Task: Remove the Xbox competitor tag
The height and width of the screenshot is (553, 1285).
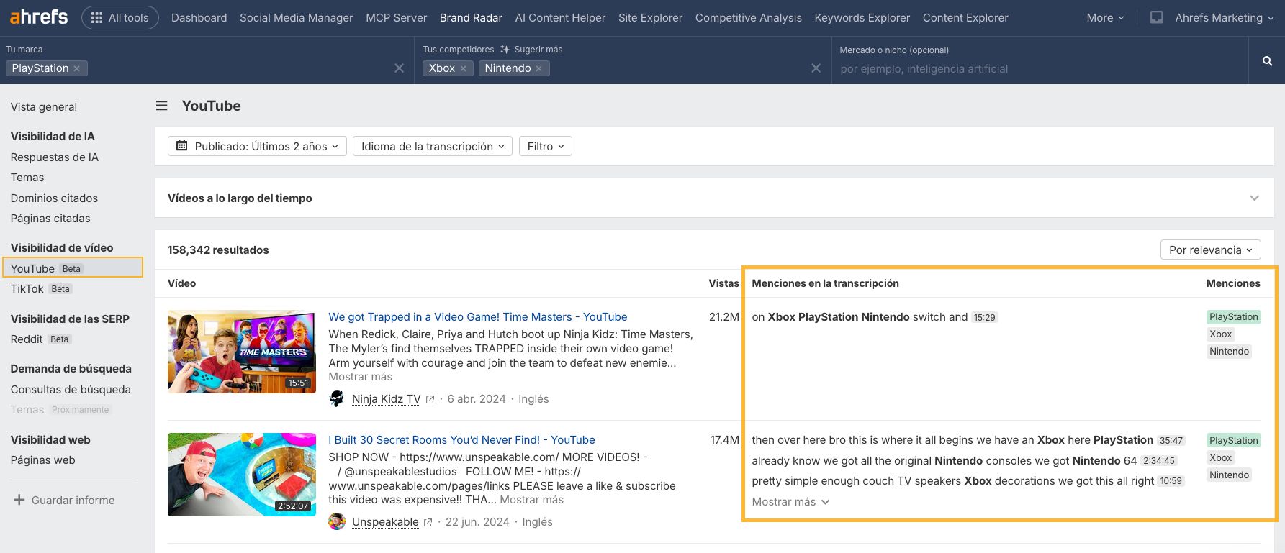Action: coord(463,68)
